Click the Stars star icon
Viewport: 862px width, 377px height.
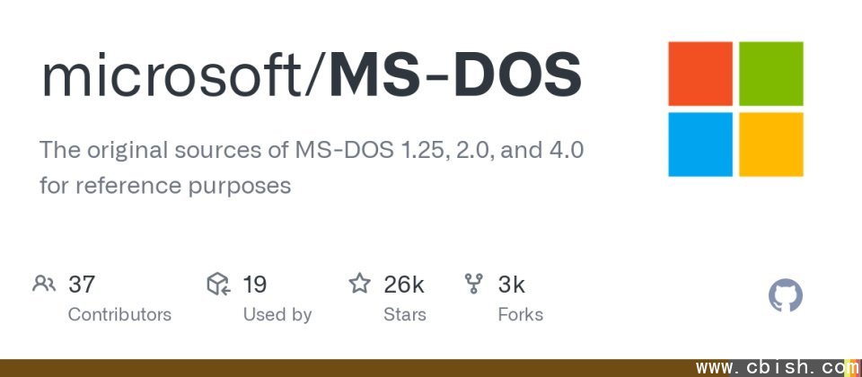(x=359, y=284)
